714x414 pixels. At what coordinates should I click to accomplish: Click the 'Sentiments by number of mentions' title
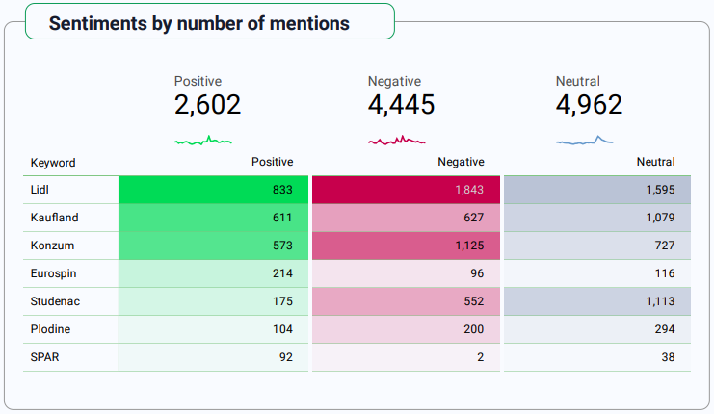tap(199, 23)
